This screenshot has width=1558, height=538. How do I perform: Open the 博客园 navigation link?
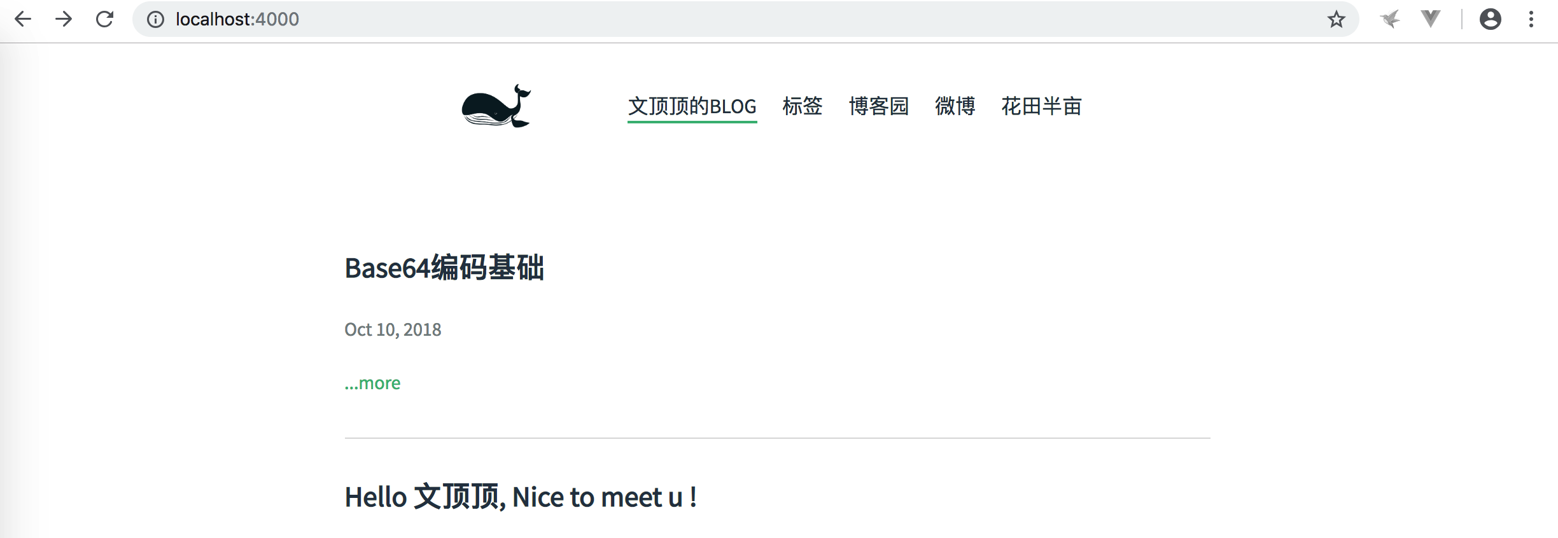[879, 106]
